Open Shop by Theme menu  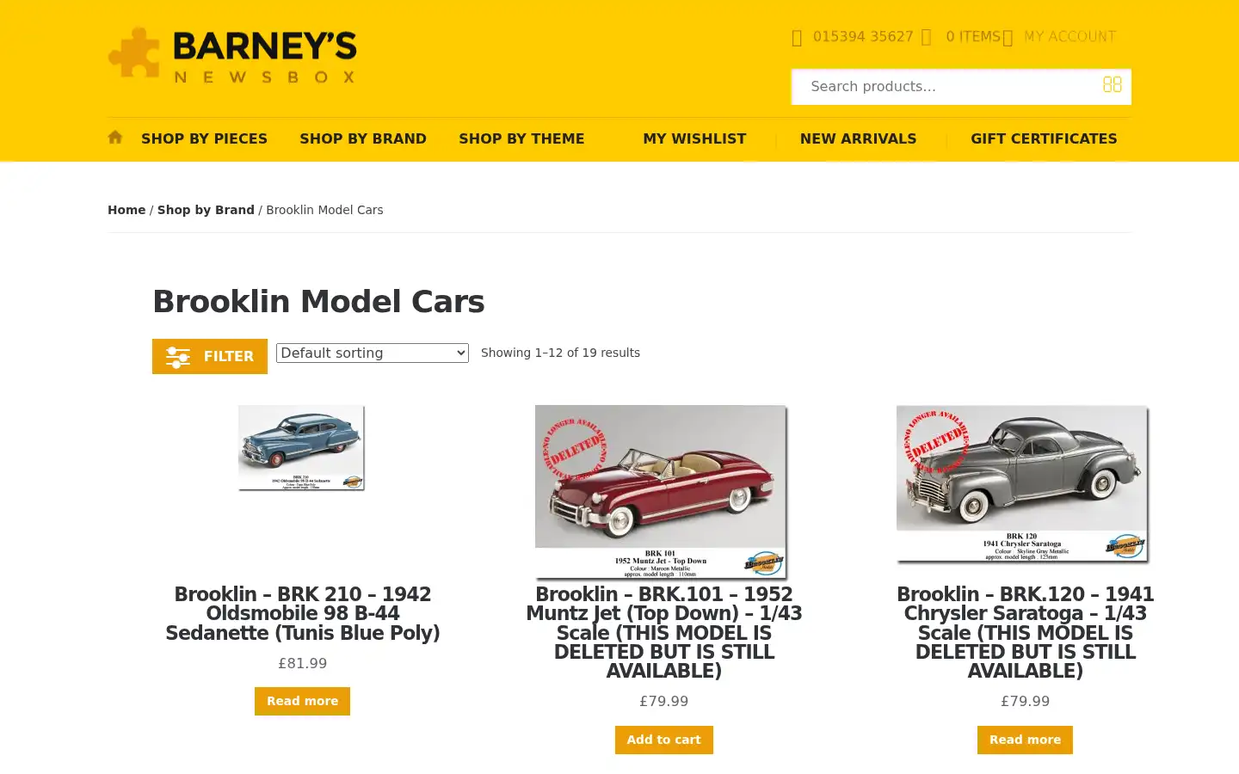click(521, 138)
